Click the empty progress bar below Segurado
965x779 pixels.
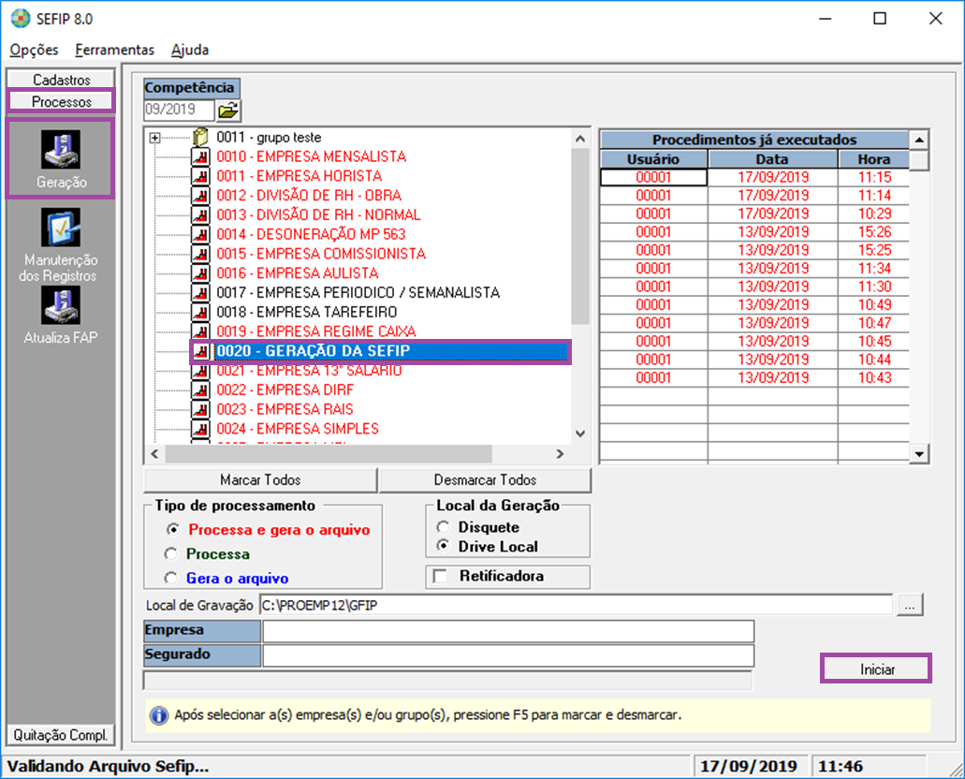(x=447, y=681)
